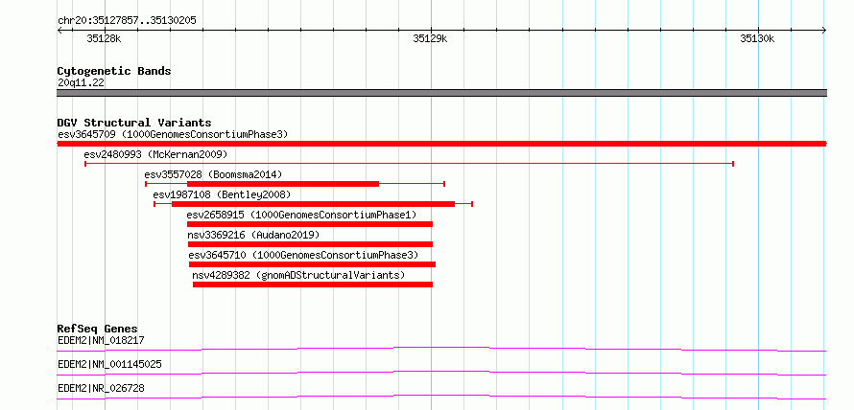This screenshot has height=410, width=854.
Task: Click the 35129k ruler tick label
Action: coord(430,38)
